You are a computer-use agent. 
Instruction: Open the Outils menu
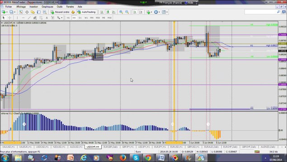click(x=60, y=7)
